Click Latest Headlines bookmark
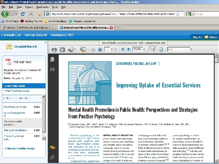Screen dimensions: 219x164 (55, 21)
